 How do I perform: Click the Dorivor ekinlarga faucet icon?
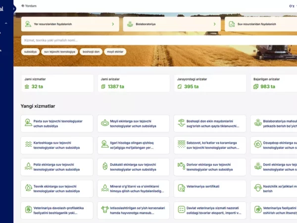pyautogui.click(x=181, y=166)
